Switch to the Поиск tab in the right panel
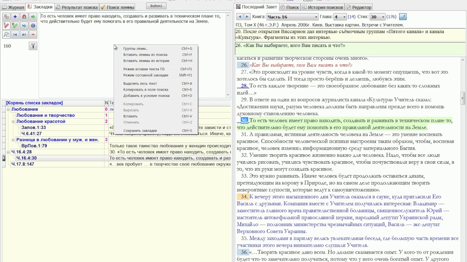This screenshot has width=467, height=262. click(289, 7)
